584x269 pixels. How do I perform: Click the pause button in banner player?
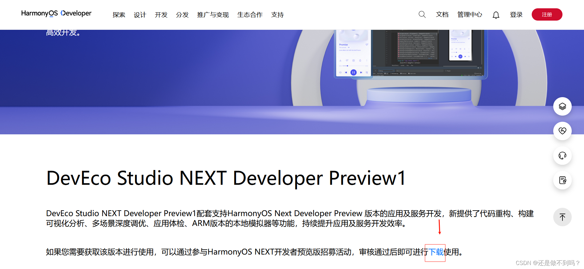tap(353, 73)
